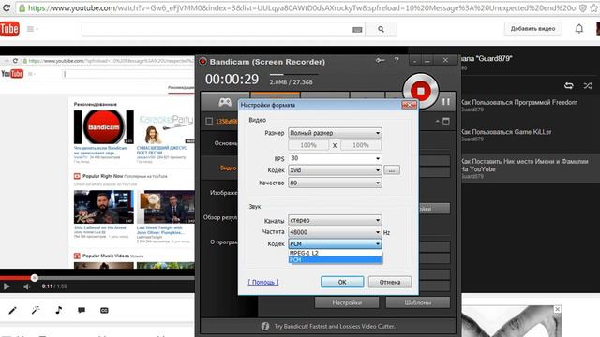Shuffle the playlist
The image size is (600, 337).
(x=588, y=85)
